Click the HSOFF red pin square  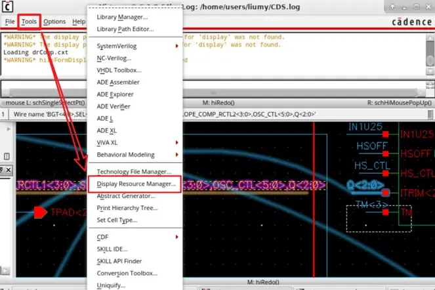385,154
